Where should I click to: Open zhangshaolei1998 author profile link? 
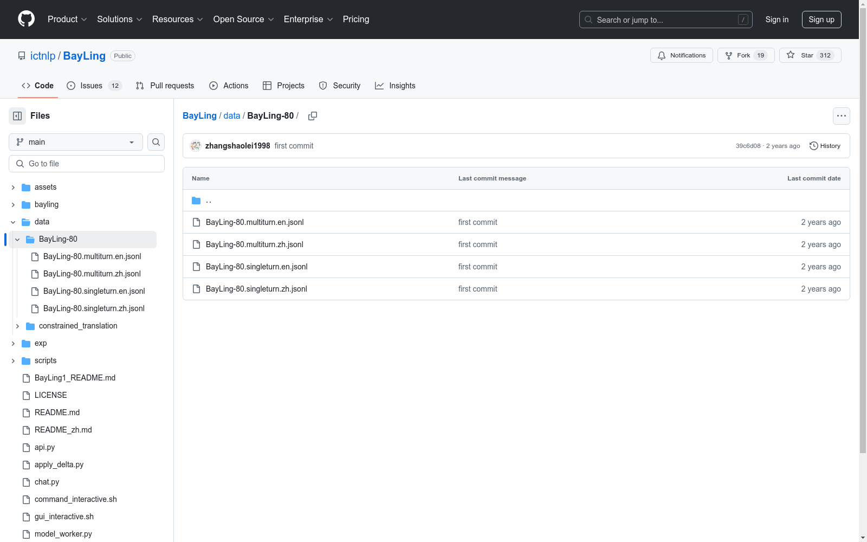tap(237, 146)
